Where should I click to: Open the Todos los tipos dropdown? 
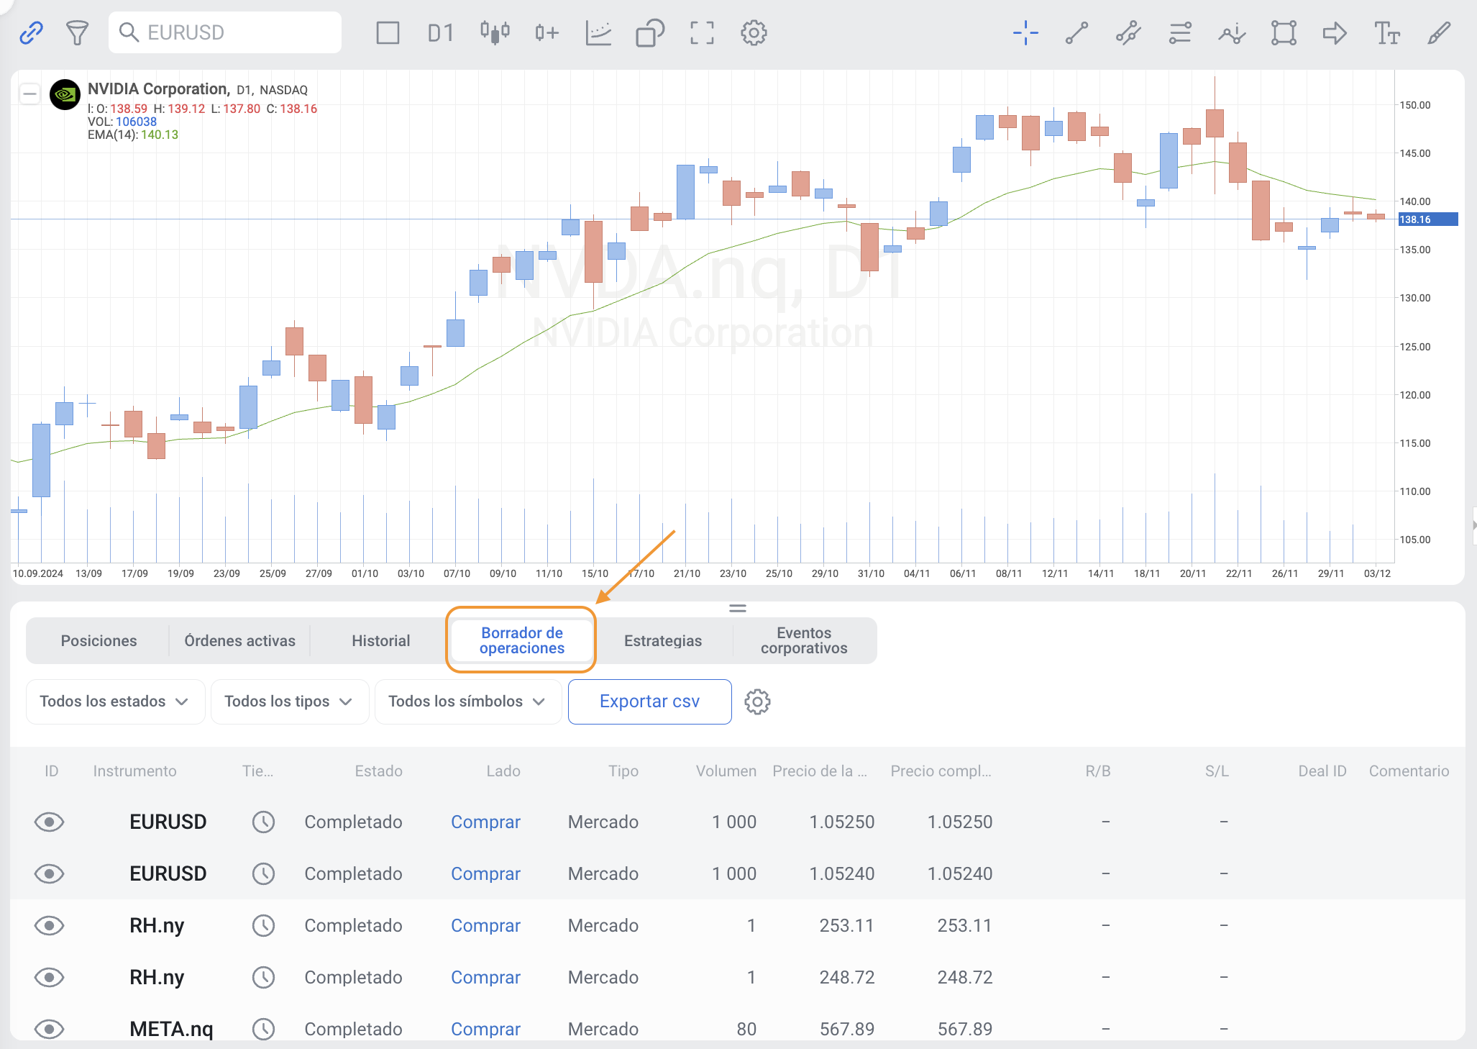tap(289, 701)
